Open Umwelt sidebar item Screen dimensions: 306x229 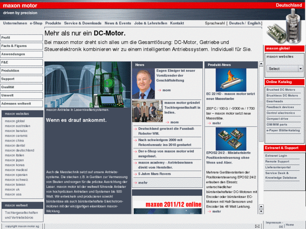coord(21,95)
